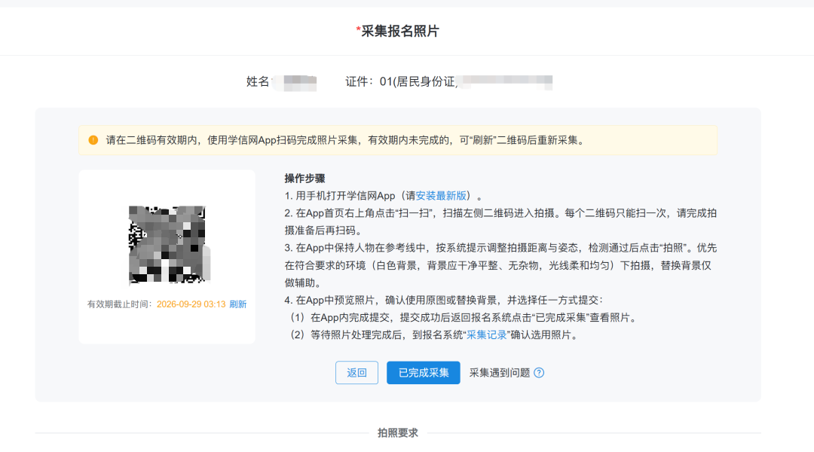Click the 有效期截止时间 label
814x452 pixels.
click(119, 304)
